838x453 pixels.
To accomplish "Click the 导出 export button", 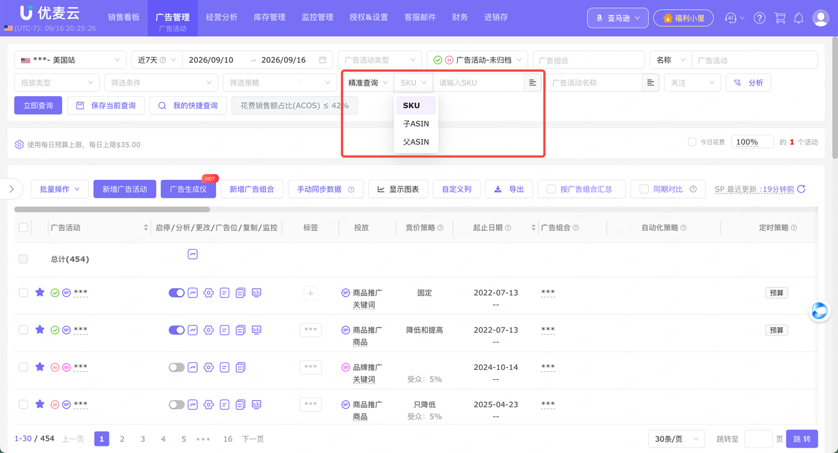I will [509, 189].
